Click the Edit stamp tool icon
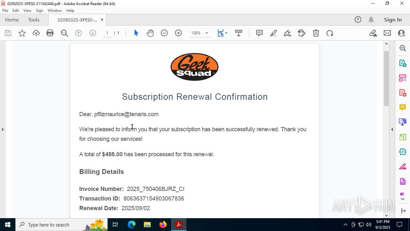The width and height of the screenshot is (410, 231). [302, 33]
